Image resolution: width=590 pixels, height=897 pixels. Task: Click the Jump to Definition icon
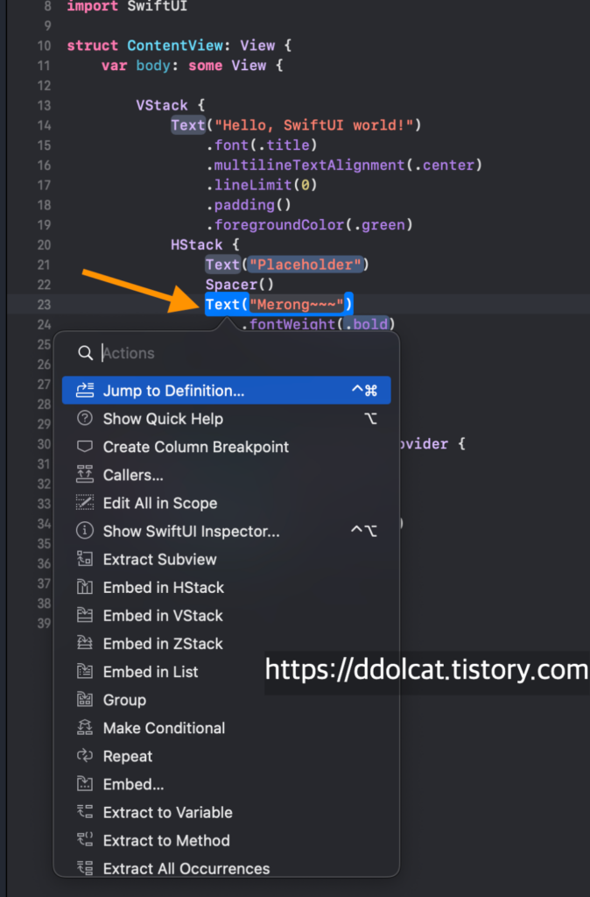pyautogui.click(x=85, y=391)
